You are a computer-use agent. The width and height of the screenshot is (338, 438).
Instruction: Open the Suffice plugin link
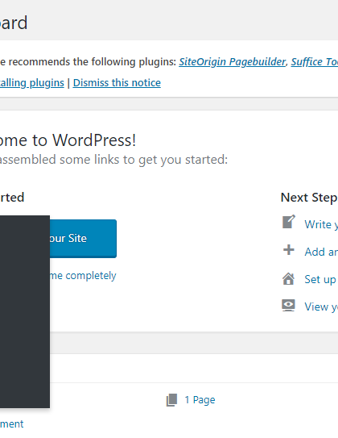315,62
